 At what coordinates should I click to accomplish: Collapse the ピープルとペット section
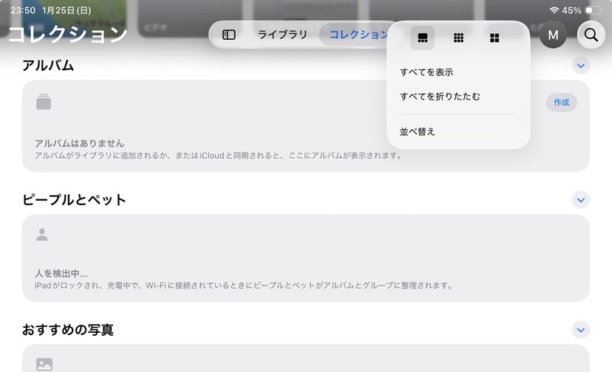(x=581, y=200)
